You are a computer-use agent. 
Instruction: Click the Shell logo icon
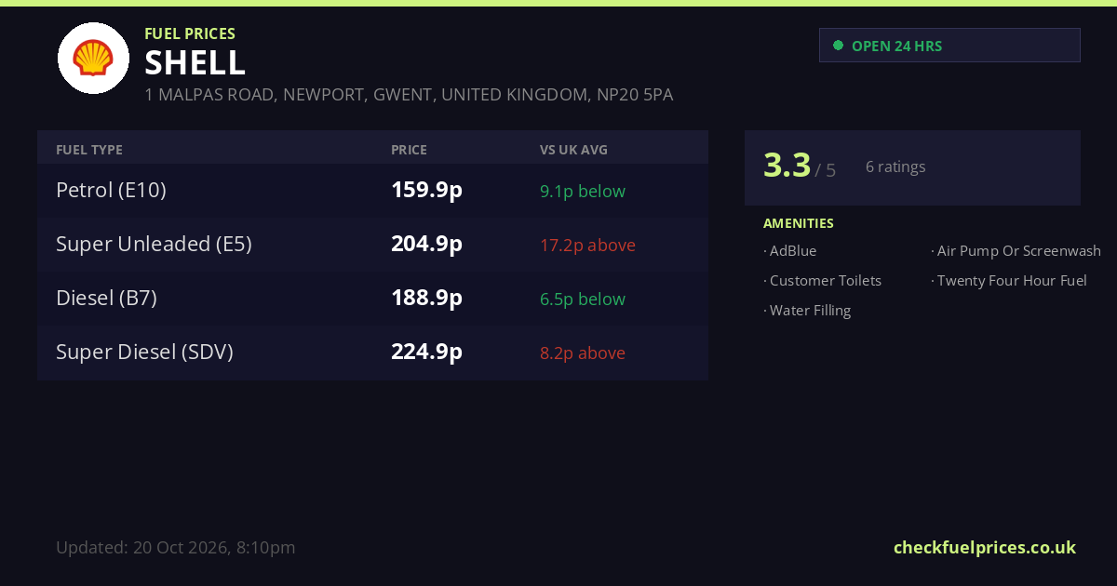tap(93, 58)
